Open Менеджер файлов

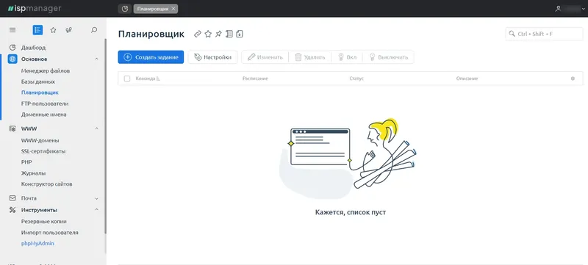click(x=46, y=70)
